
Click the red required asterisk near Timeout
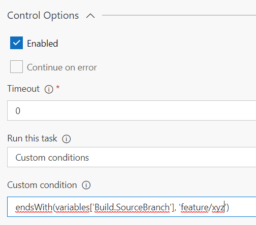point(58,87)
